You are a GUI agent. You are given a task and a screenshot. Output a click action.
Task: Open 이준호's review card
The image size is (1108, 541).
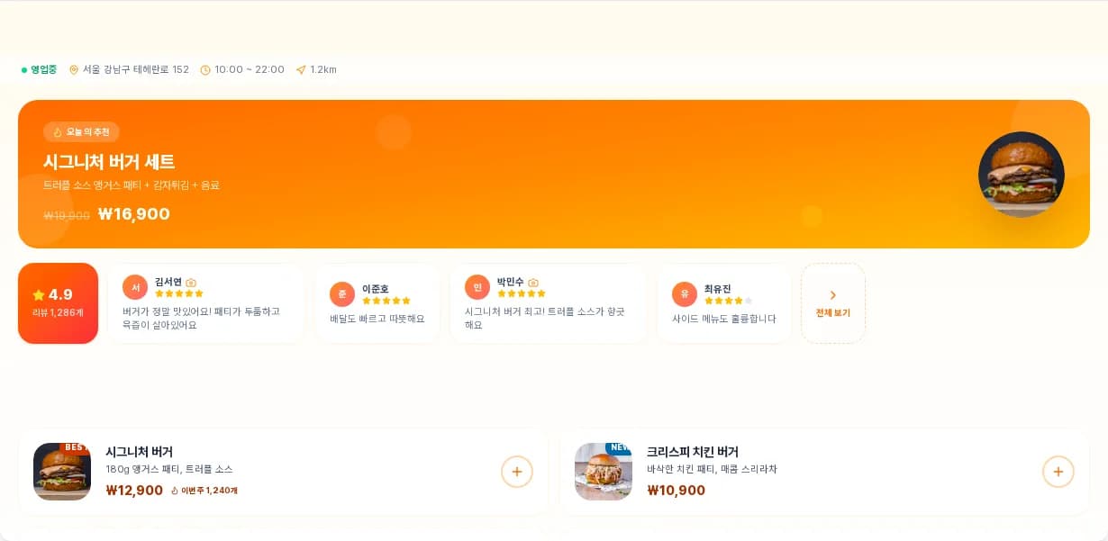click(x=377, y=303)
